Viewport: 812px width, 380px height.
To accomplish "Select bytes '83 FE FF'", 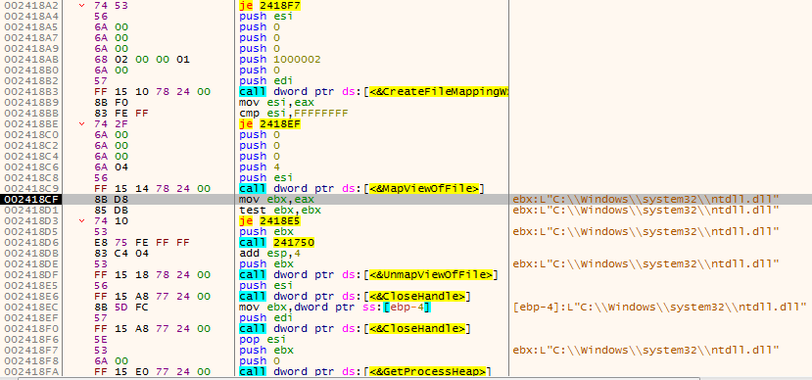I will pos(121,113).
